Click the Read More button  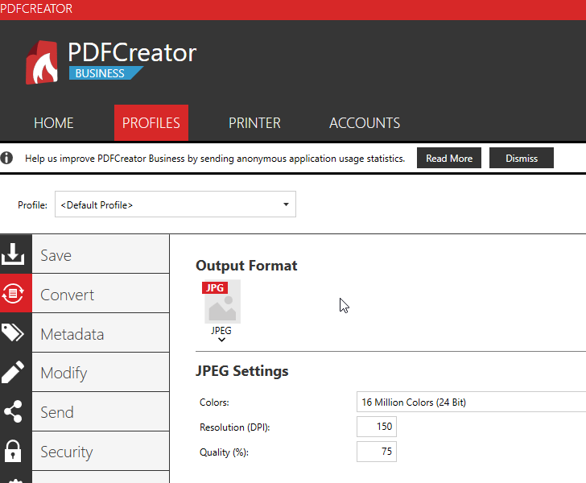(449, 158)
